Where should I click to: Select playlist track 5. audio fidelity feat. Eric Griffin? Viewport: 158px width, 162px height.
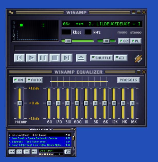[x=40, y=145]
